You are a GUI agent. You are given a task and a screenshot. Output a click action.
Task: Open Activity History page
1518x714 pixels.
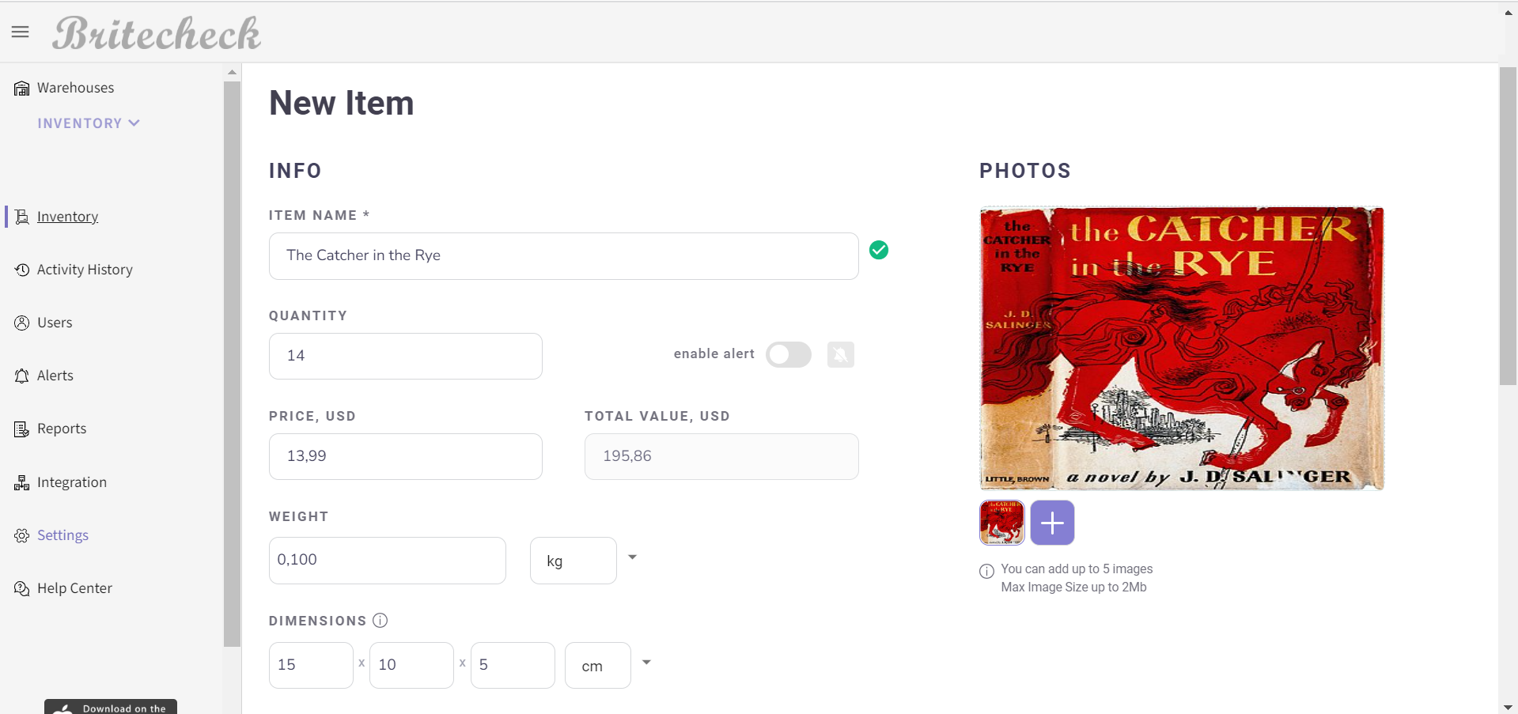(85, 270)
